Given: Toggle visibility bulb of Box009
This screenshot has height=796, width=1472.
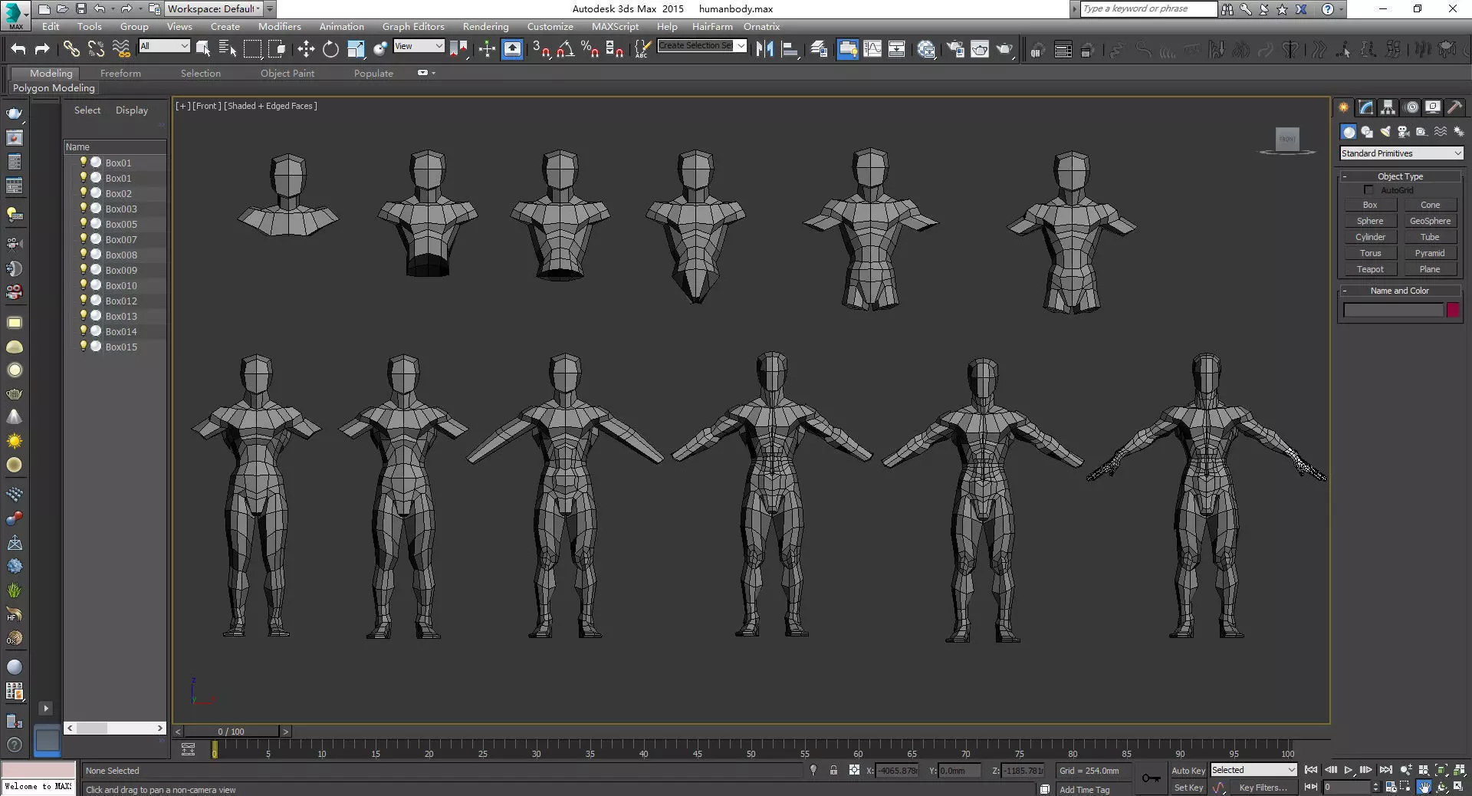Looking at the screenshot, I should click(x=84, y=270).
